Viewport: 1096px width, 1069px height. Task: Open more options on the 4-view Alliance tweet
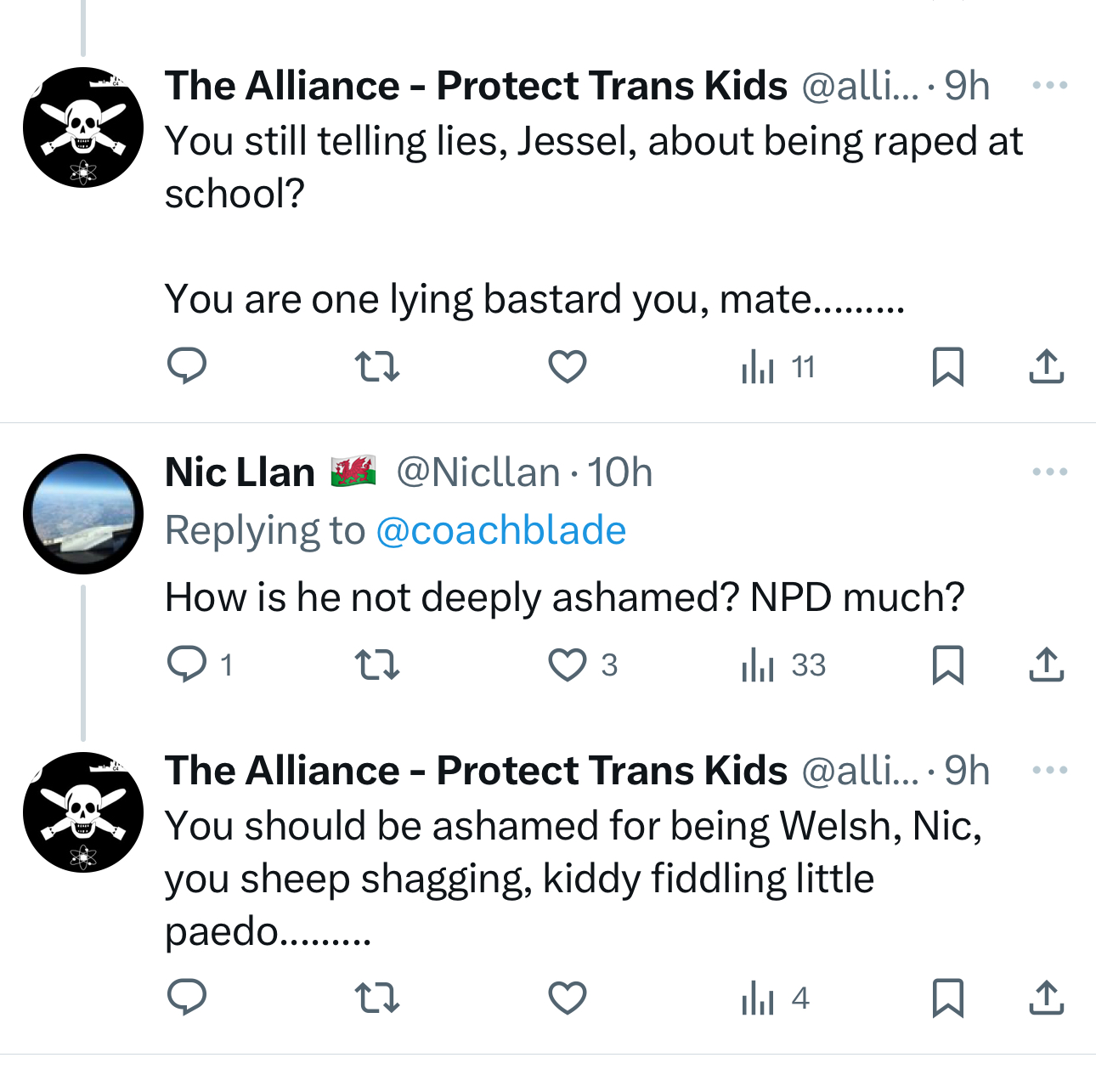coord(1049,771)
